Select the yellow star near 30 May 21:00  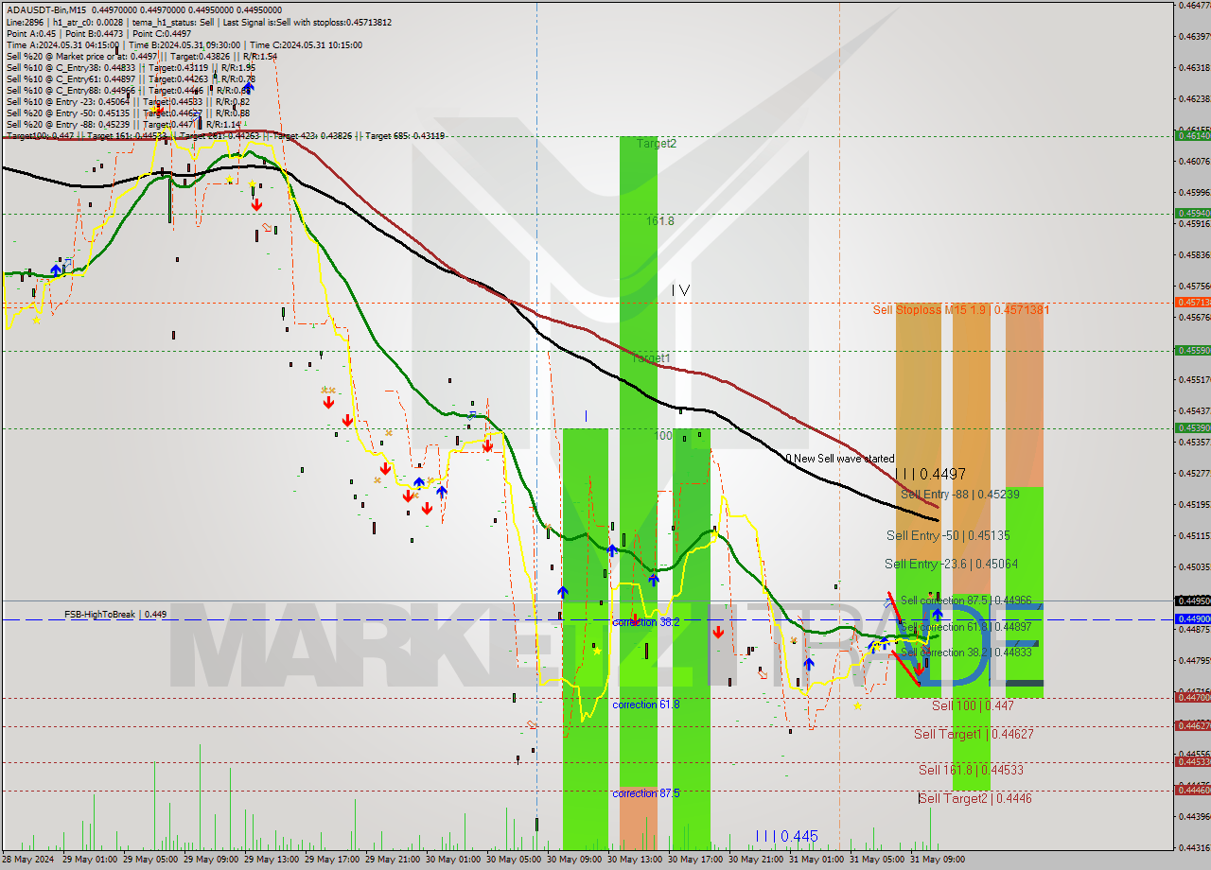click(x=857, y=705)
